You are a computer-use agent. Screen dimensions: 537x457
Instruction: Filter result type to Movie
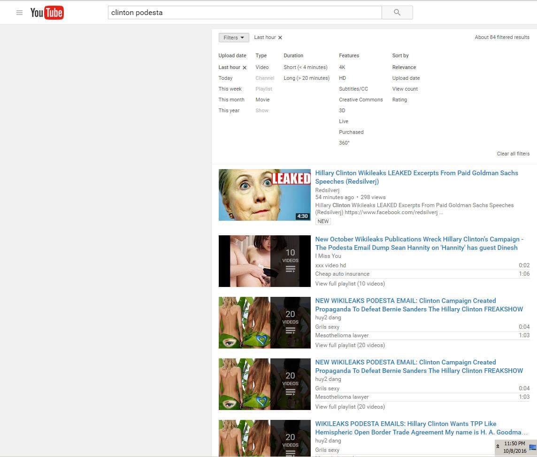pos(262,100)
